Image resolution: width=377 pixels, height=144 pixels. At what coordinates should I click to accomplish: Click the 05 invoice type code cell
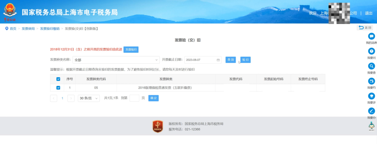[x=96, y=88]
